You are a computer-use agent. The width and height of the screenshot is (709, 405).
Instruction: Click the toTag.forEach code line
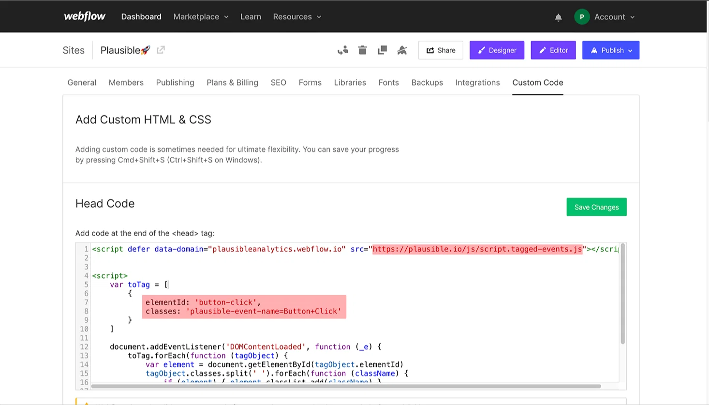point(208,356)
